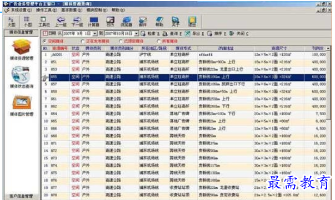
Task: Select the idle media (空闲媒体) radio button
Action: (44, 41)
